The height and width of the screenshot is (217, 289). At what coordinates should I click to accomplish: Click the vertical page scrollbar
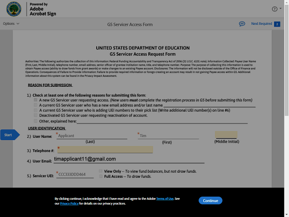286,61
